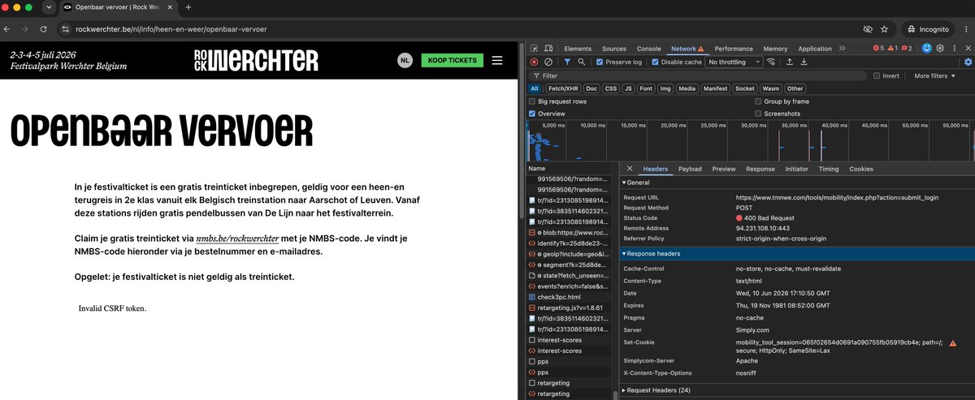Click the browser address bar URL
Viewport: 975px width, 400px height.
(171, 29)
